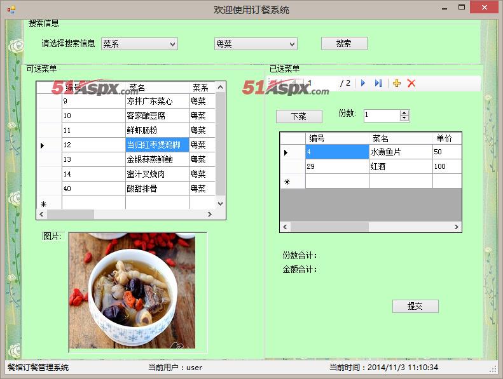The width and height of the screenshot is (503, 379).
Task: Delete selected item with red X icon
Action: click(x=411, y=83)
